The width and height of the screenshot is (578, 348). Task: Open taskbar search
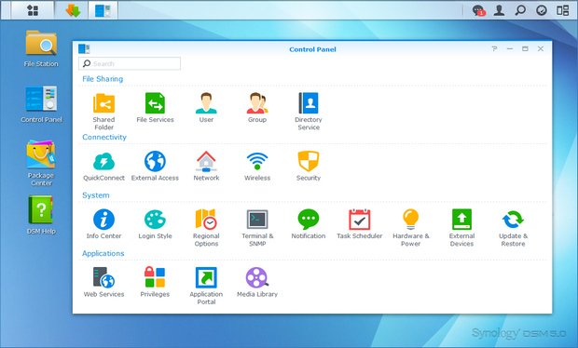520,10
